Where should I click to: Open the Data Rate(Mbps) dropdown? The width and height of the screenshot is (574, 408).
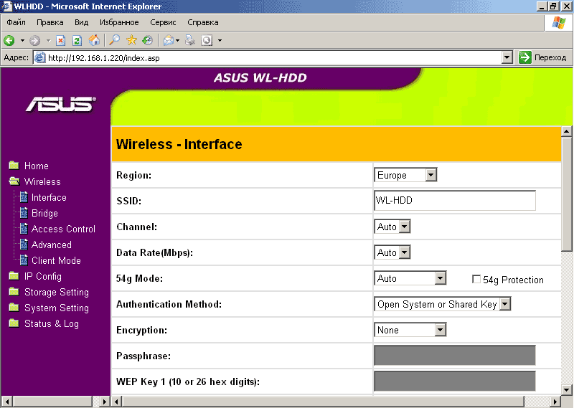coord(392,252)
